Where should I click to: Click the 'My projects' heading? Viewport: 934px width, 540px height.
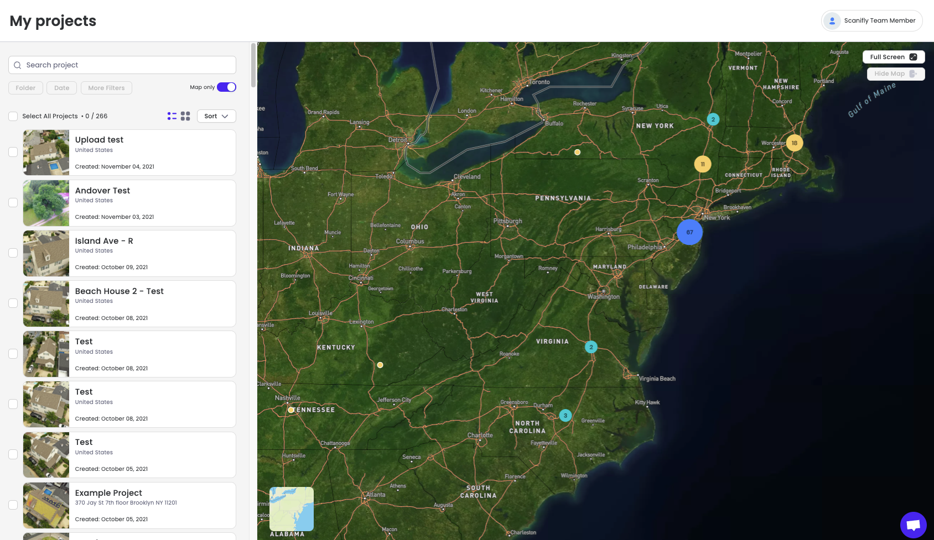point(53,21)
